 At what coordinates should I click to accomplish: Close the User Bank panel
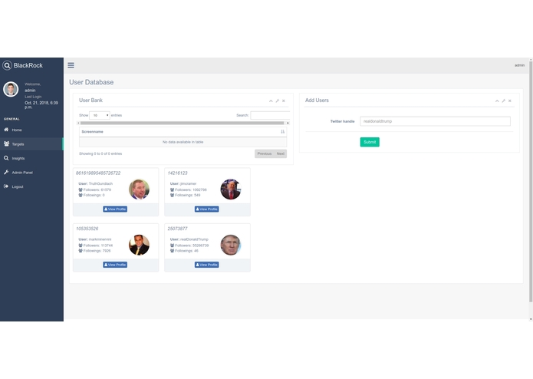[284, 101]
